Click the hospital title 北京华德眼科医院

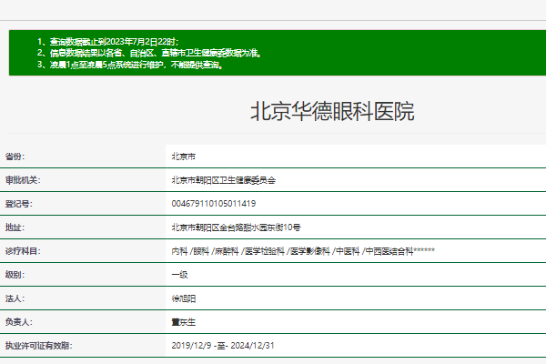point(332,111)
